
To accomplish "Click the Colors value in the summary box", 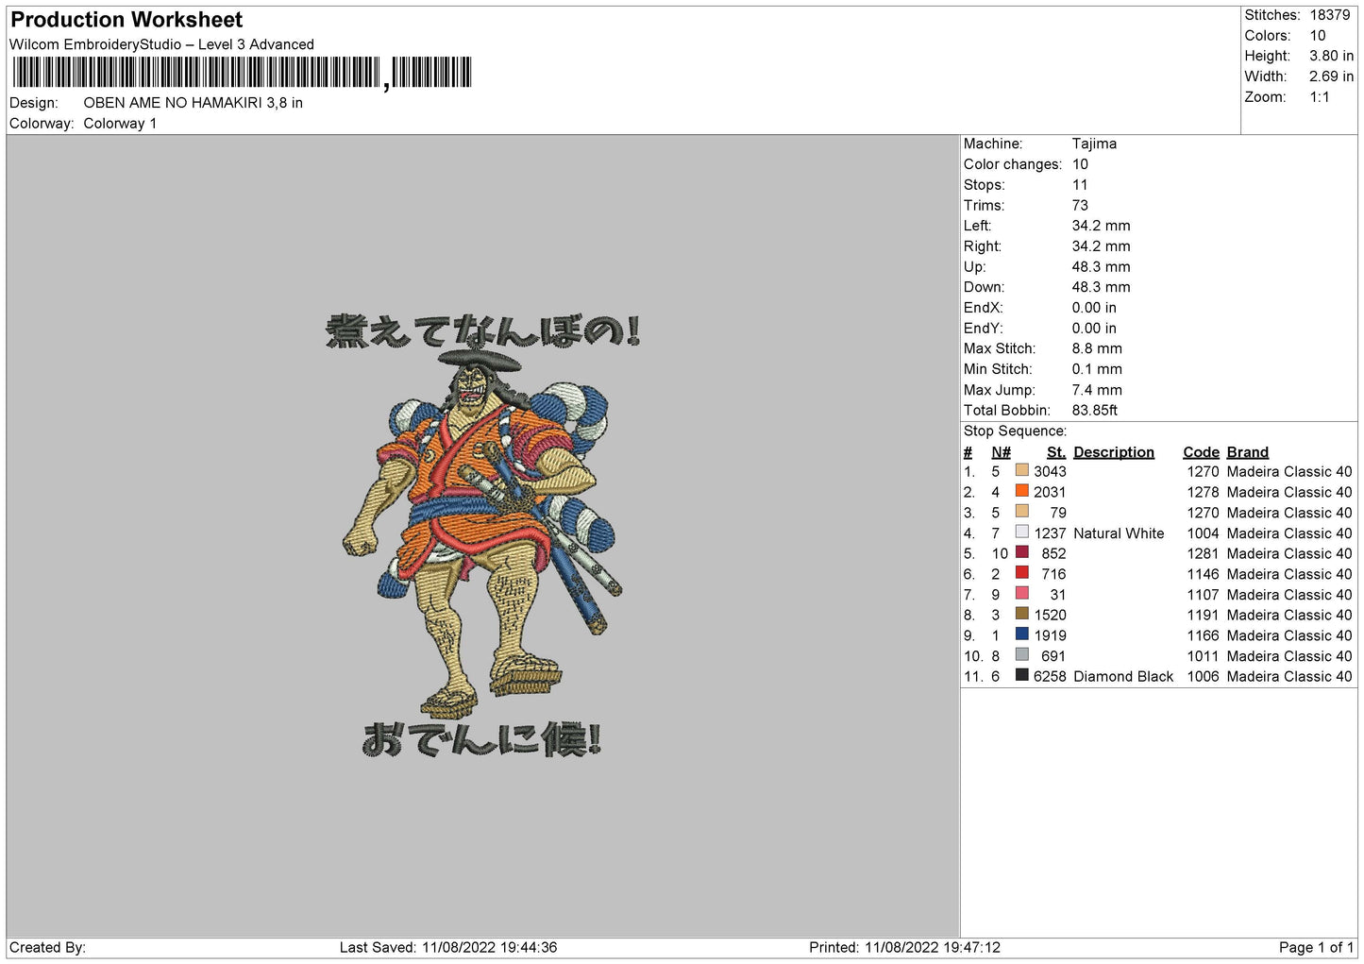I will [x=1318, y=36].
